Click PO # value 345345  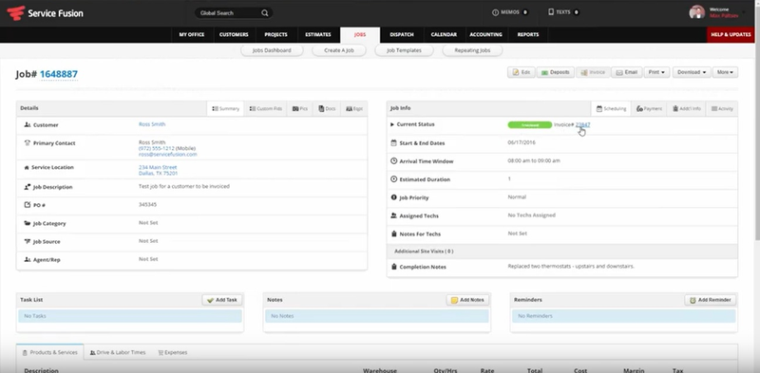click(x=147, y=205)
